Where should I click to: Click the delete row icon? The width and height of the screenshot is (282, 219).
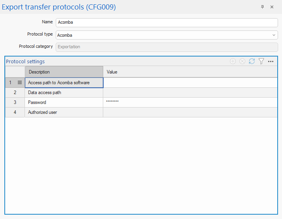click(x=242, y=61)
